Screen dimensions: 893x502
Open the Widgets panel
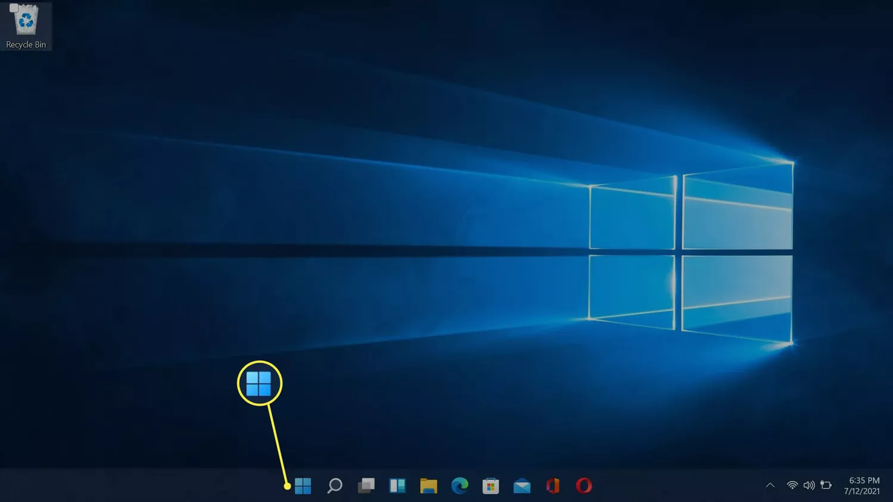[x=397, y=486]
